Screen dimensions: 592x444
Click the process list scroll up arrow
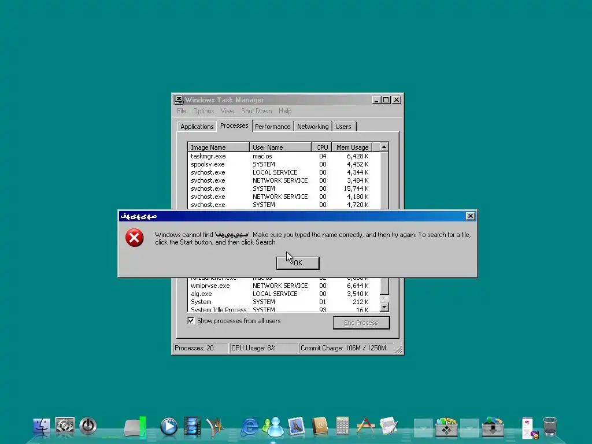(x=384, y=147)
